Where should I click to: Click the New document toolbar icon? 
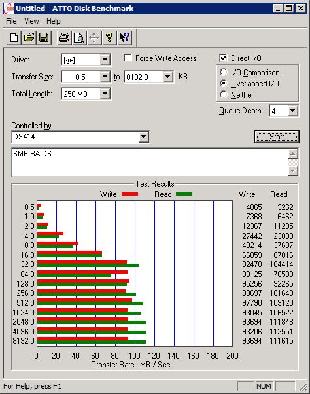[14, 38]
